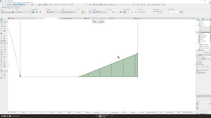The height and width of the screenshot is (118, 211).
Task: Open the Layer dropdown in the Info Box
Action: click(x=23, y=12)
